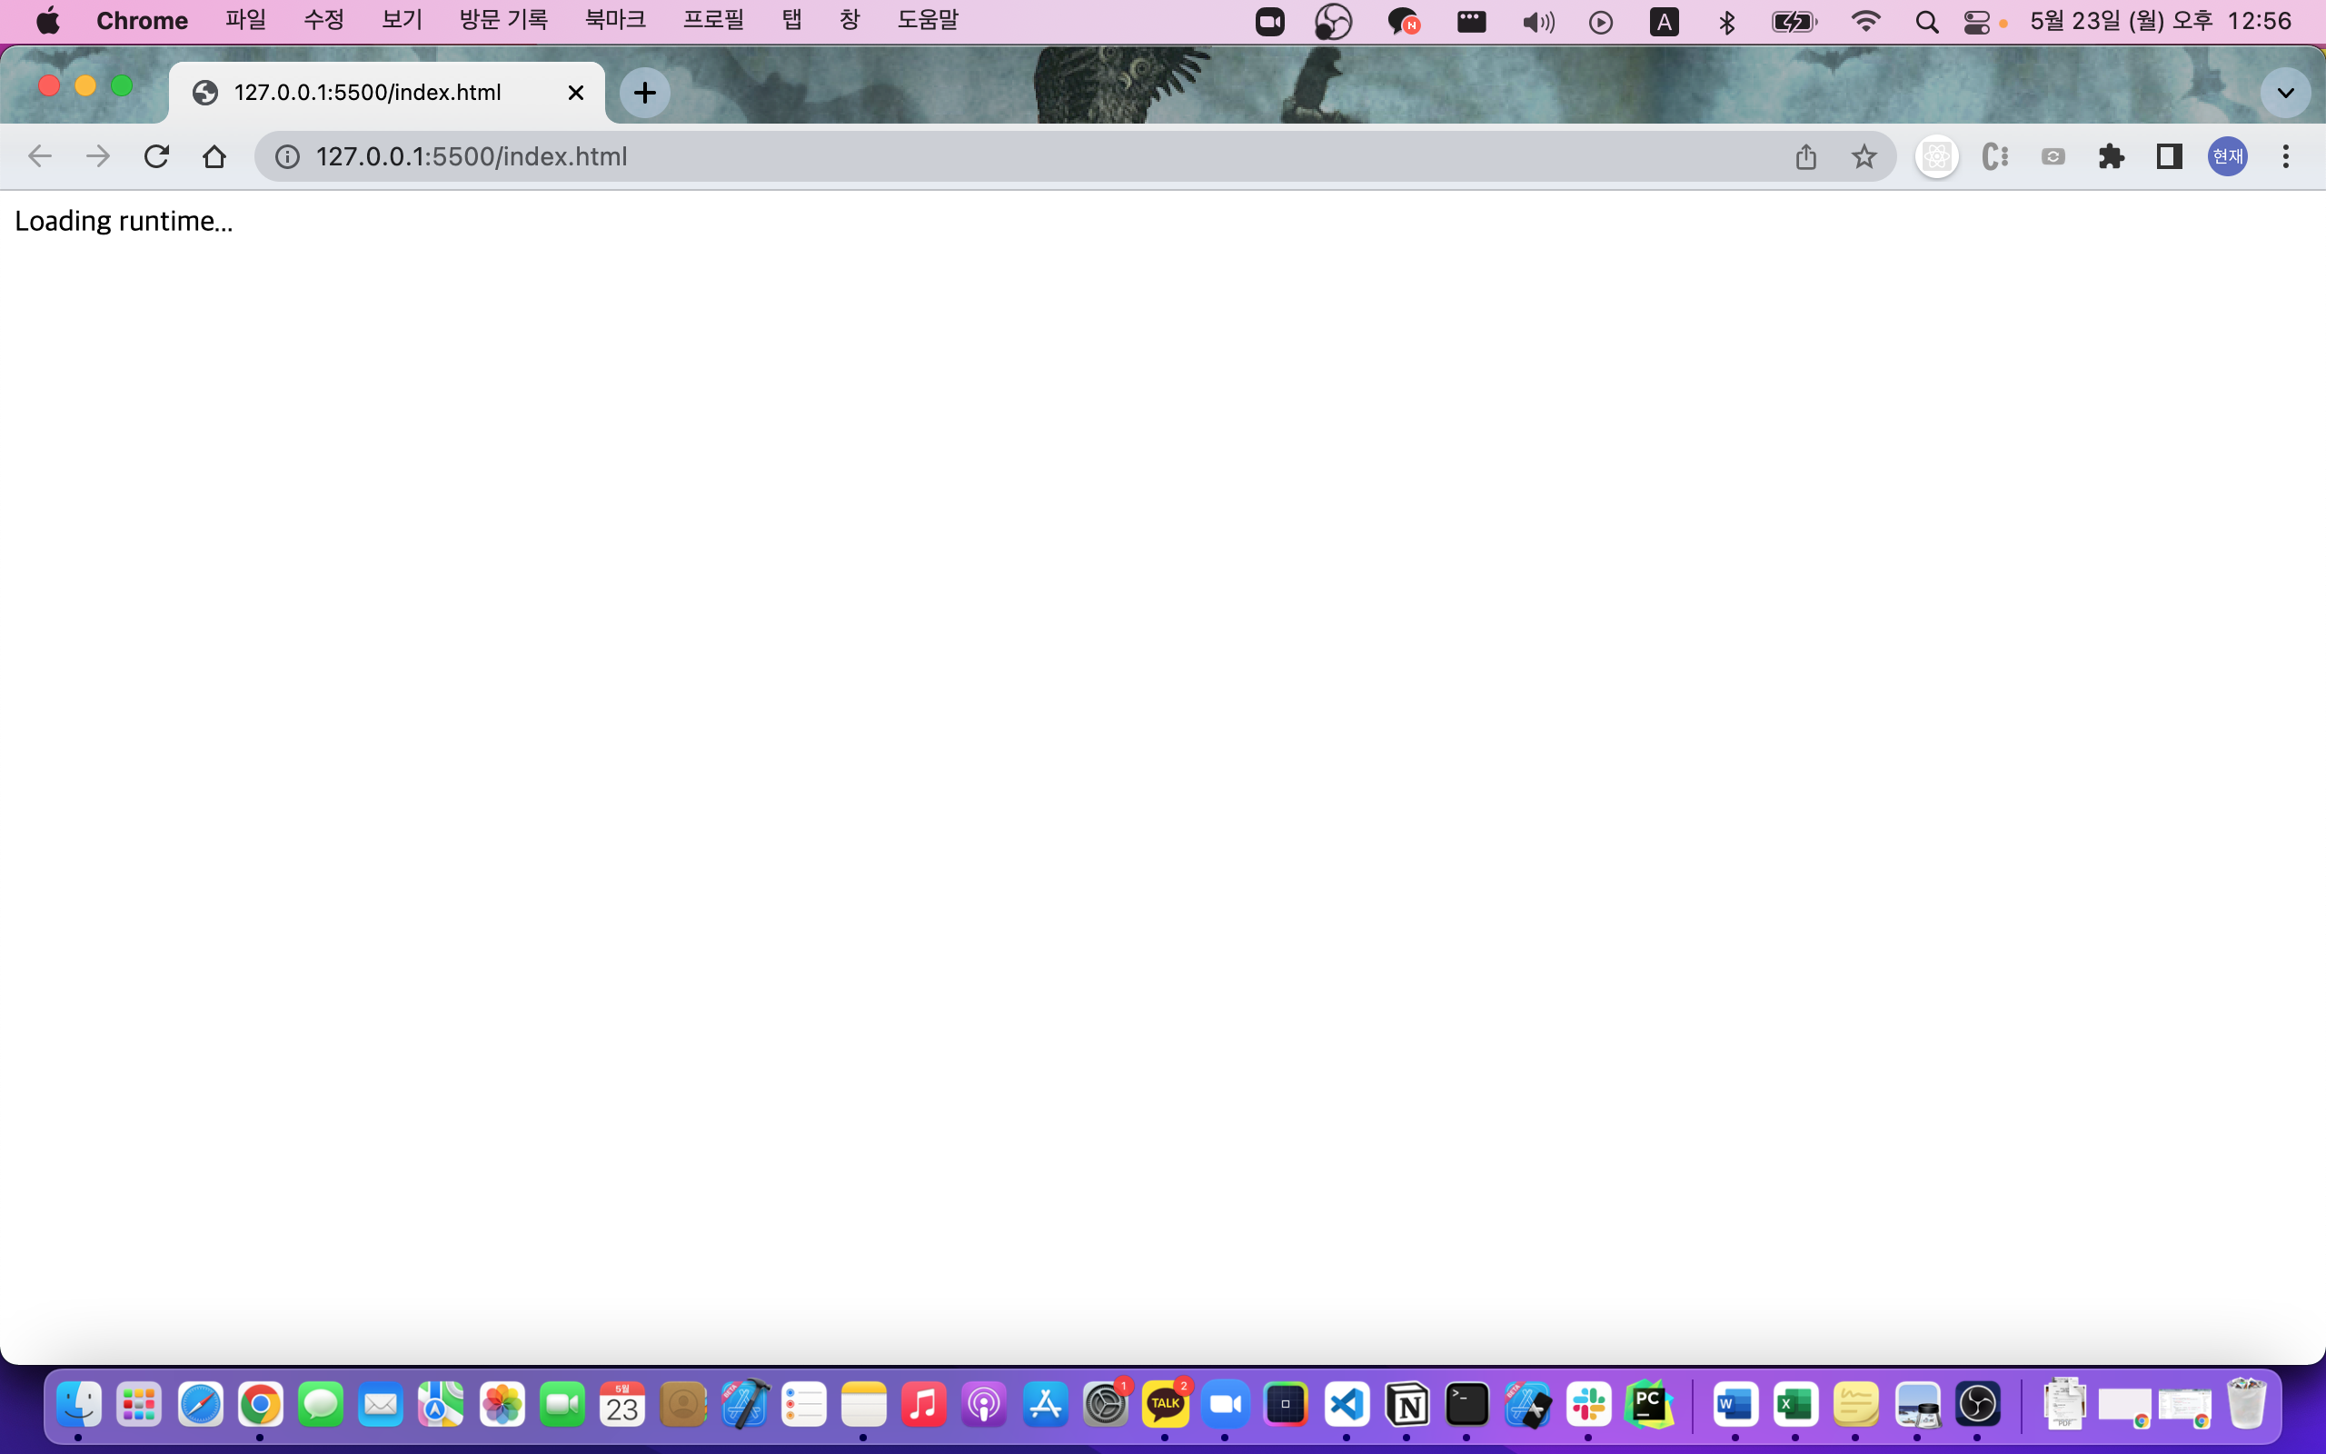The image size is (2326, 1454).
Task: Expand the tab search chevron
Action: click(x=2285, y=94)
